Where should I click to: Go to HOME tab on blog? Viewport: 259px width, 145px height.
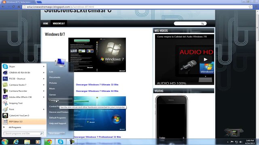(x=46, y=23)
